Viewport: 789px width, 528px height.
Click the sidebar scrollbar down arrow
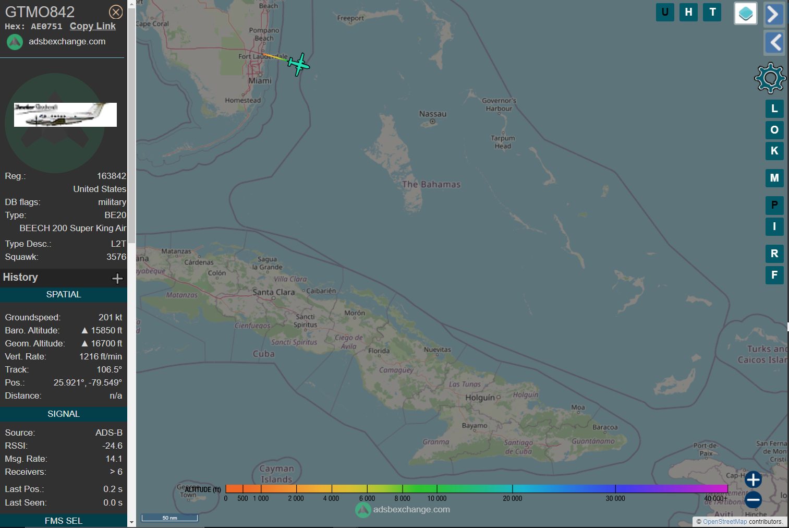131,522
